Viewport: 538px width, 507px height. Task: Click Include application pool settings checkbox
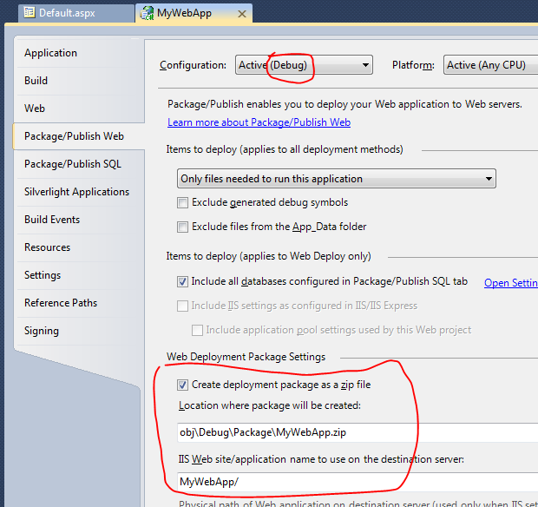[x=197, y=330]
